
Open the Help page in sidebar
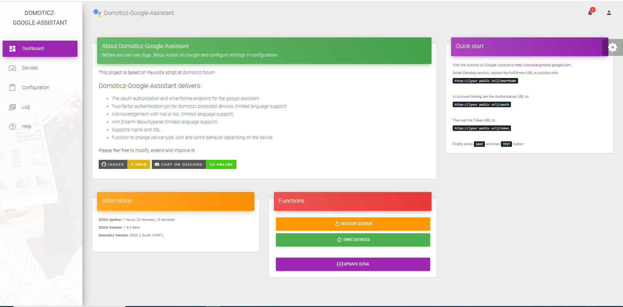pyautogui.click(x=40, y=127)
